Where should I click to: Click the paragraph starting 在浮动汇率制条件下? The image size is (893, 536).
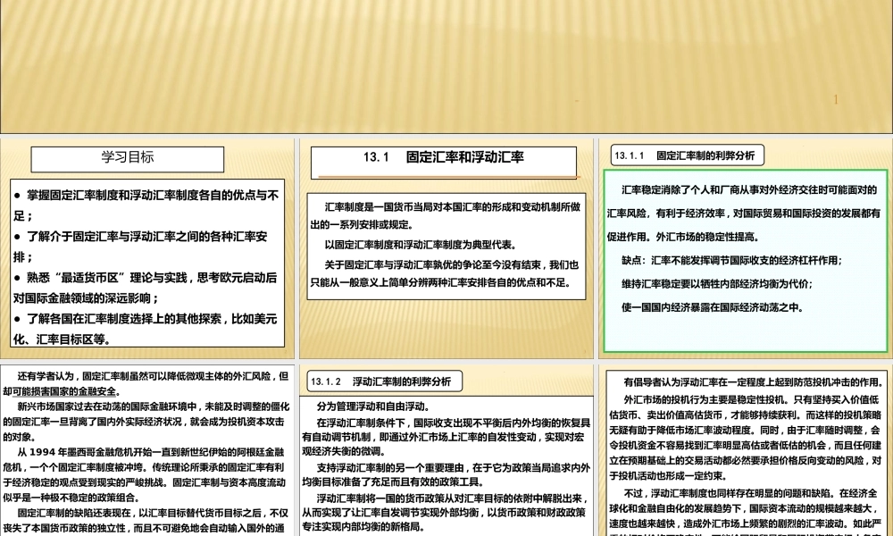pyautogui.click(x=446, y=437)
